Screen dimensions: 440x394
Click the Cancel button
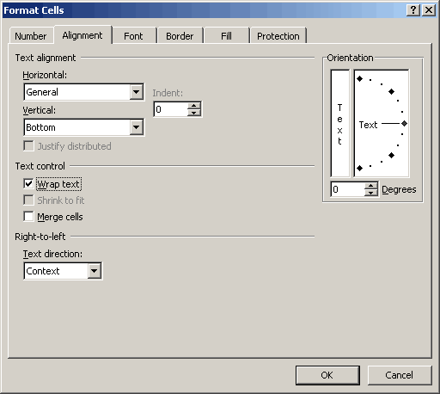tap(400, 375)
